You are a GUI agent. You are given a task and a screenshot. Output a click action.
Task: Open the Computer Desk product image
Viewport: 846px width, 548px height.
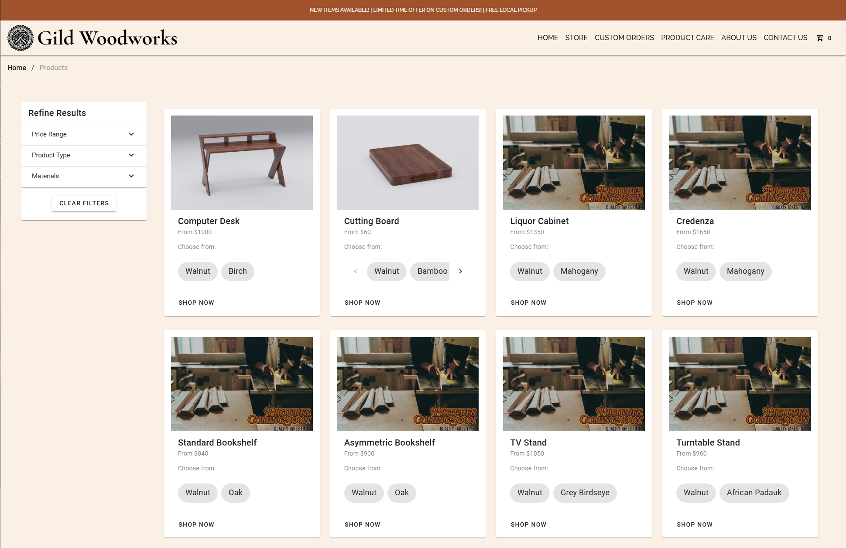click(x=242, y=162)
